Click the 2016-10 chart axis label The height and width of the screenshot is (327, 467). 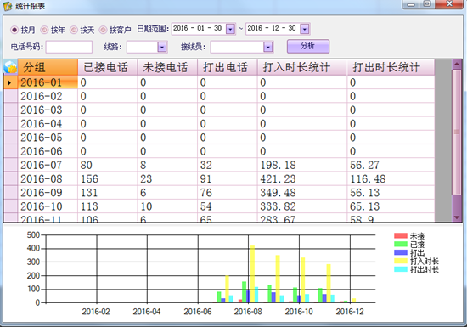pyautogui.click(x=299, y=312)
